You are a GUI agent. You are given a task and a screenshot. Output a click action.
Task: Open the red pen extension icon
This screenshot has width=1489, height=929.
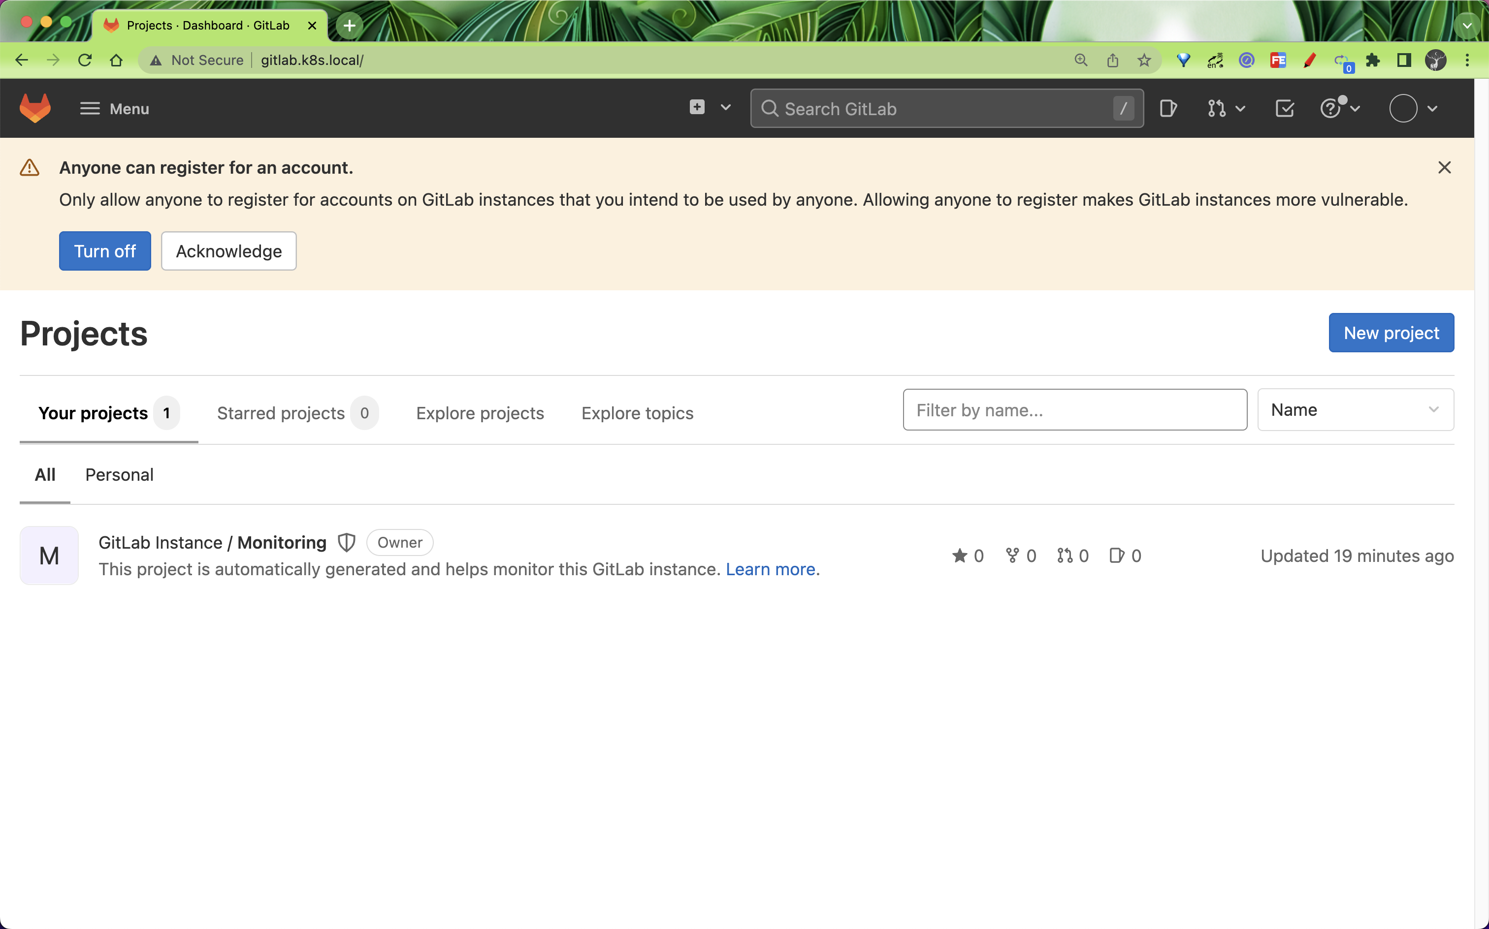point(1309,60)
